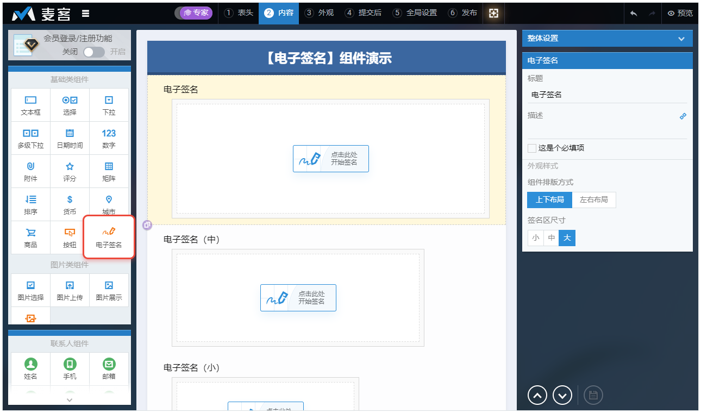Add a 选择 component
The width and height of the screenshot is (701, 413).
(70, 105)
